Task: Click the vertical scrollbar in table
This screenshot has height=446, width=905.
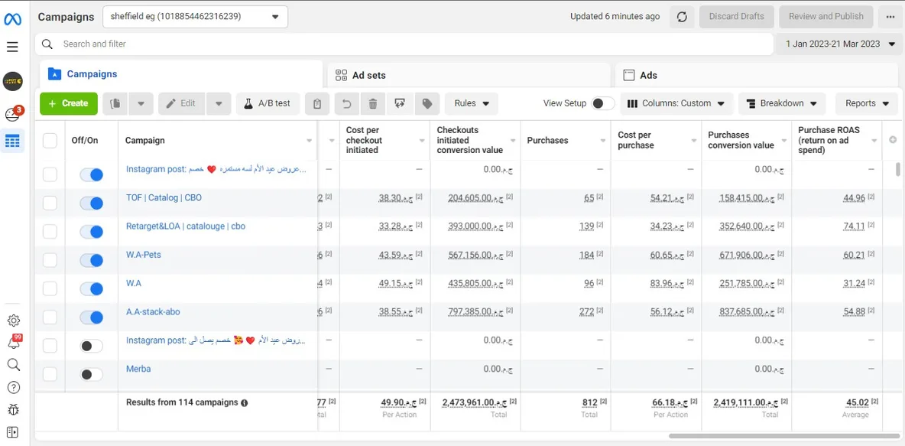Action: click(x=897, y=169)
